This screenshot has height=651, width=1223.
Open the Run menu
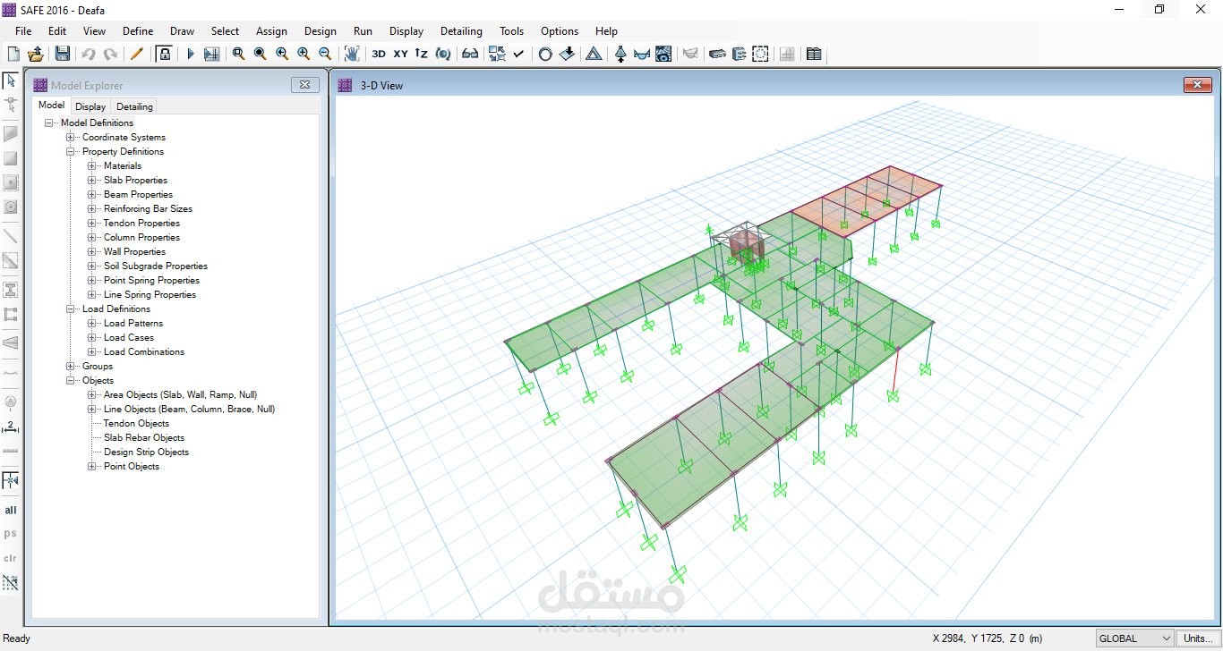pyautogui.click(x=363, y=30)
